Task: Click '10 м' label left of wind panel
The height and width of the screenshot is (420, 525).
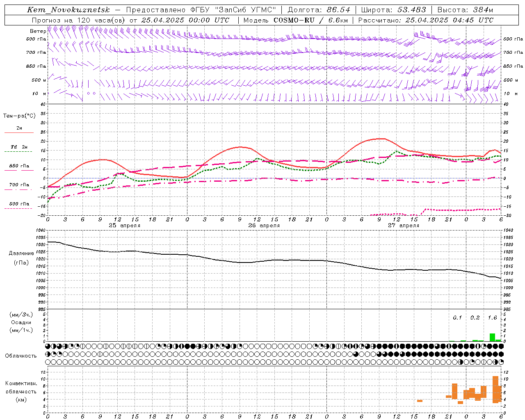Action: (39, 94)
